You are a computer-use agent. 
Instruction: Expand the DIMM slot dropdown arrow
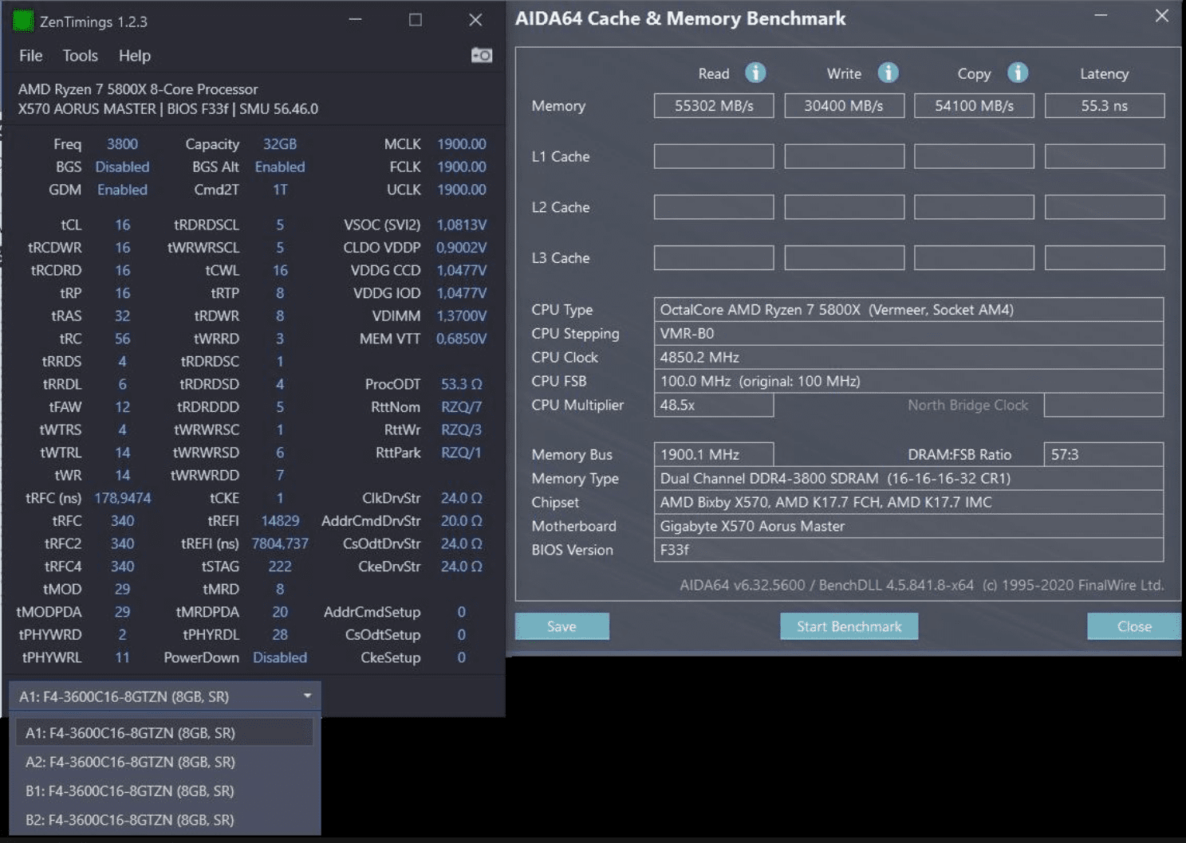(307, 696)
